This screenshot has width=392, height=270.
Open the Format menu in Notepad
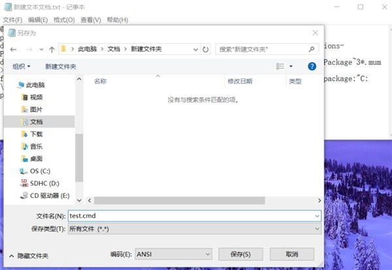pyautogui.click(x=63, y=20)
